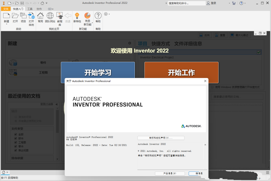Open the customize quick access toolbar dropdown
This screenshot has width=271, height=181.
tap(46, 3)
